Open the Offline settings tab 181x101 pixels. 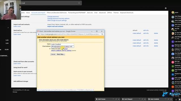pos(109,13)
